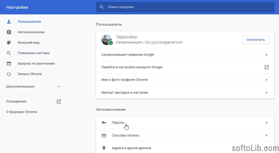Screen dimensions: 279x153
Task: Click the open-in-new icon for Google account settings
Action: [x=267, y=67]
